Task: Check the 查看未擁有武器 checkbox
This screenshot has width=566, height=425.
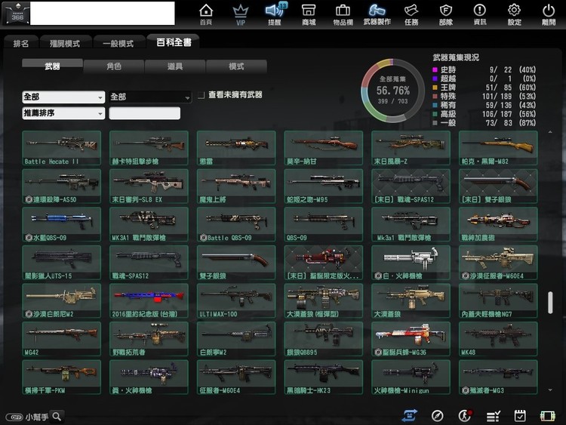Action: [x=201, y=95]
